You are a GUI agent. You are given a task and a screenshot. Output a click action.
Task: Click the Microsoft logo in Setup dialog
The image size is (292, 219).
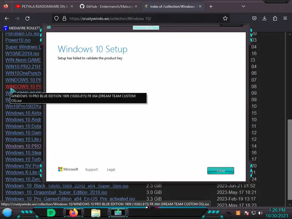(x=68, y=169)
